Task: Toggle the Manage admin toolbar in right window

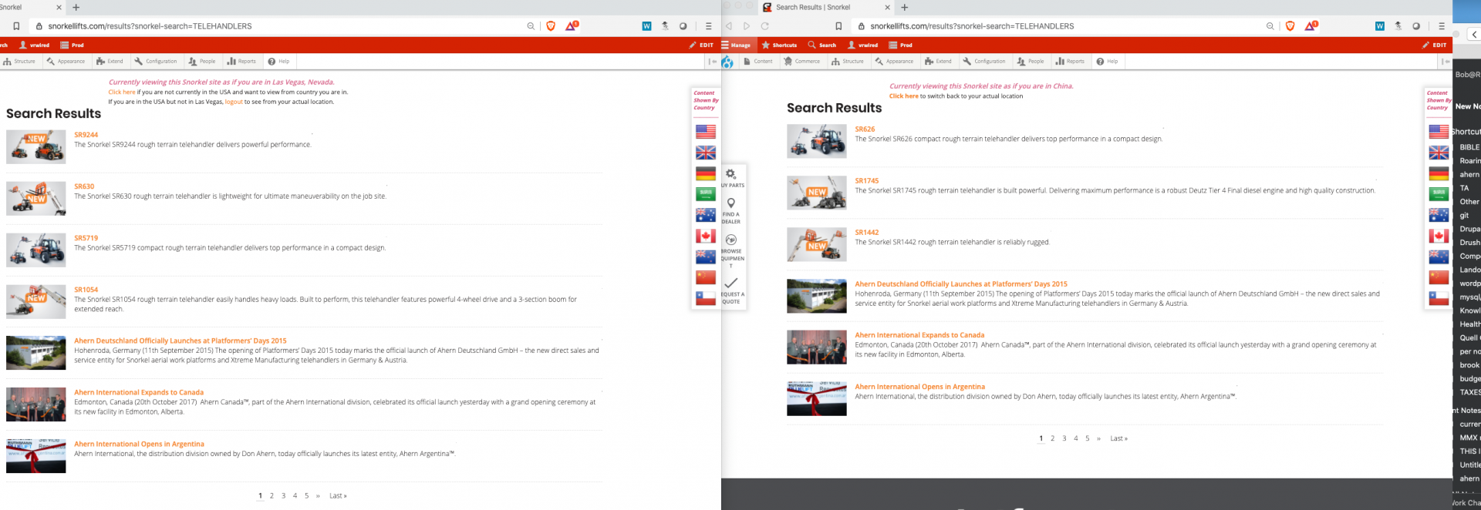Action: (736, 45)
